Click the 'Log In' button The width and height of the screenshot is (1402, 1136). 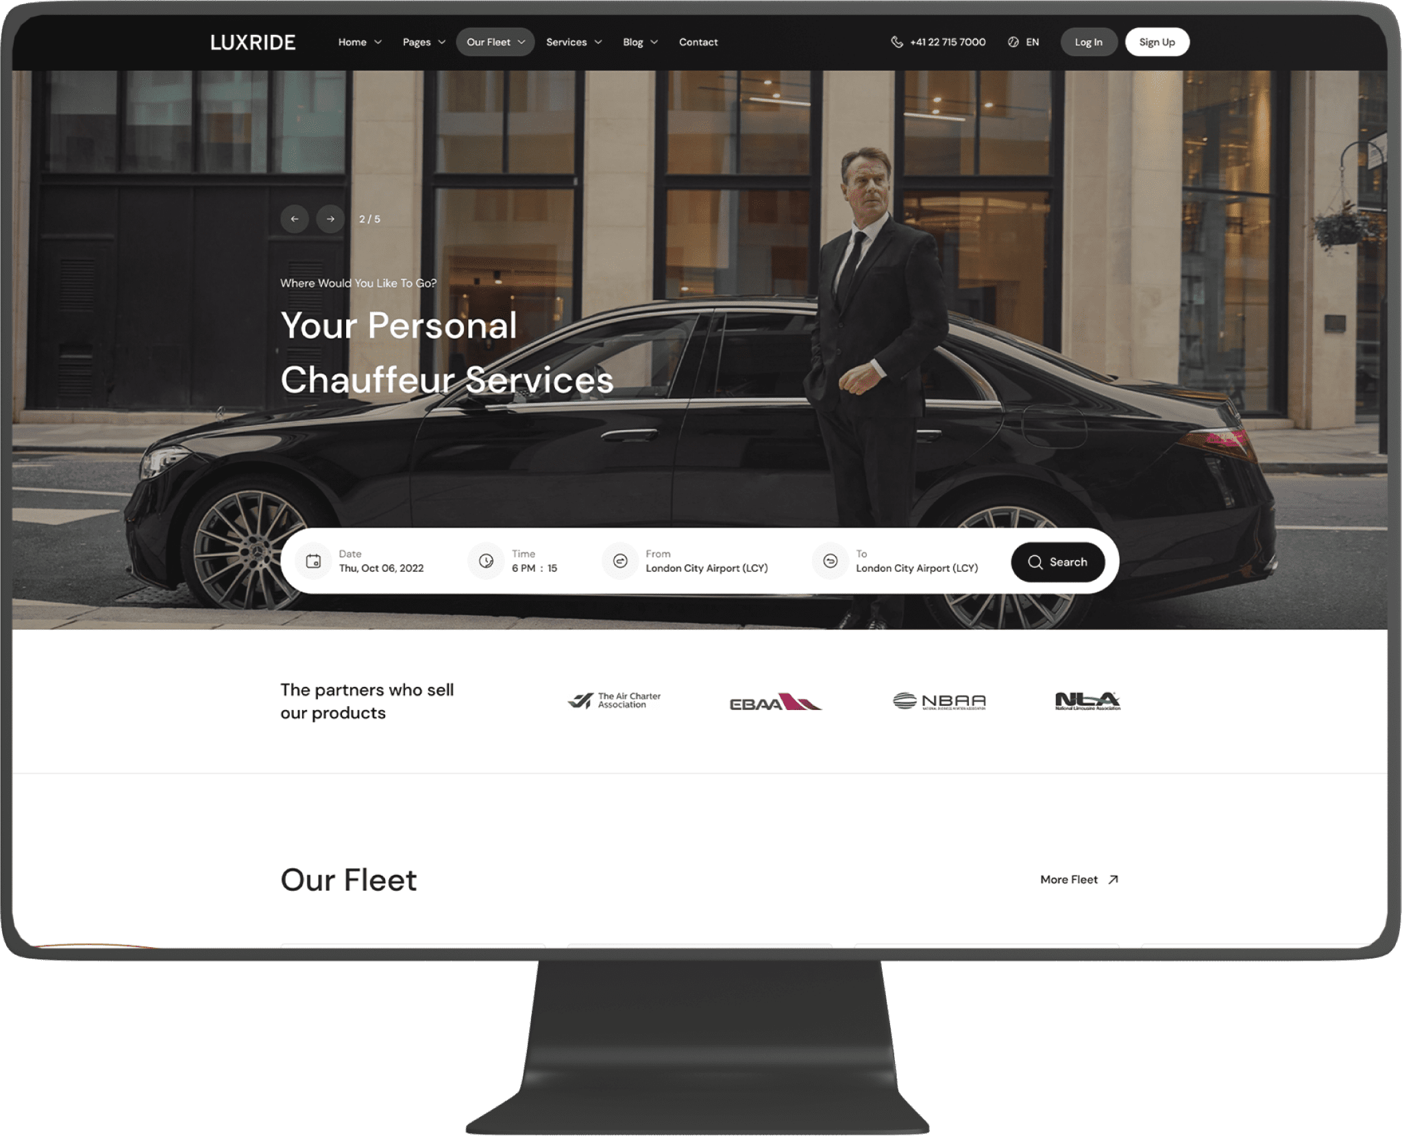click(x=1087, y=42)
